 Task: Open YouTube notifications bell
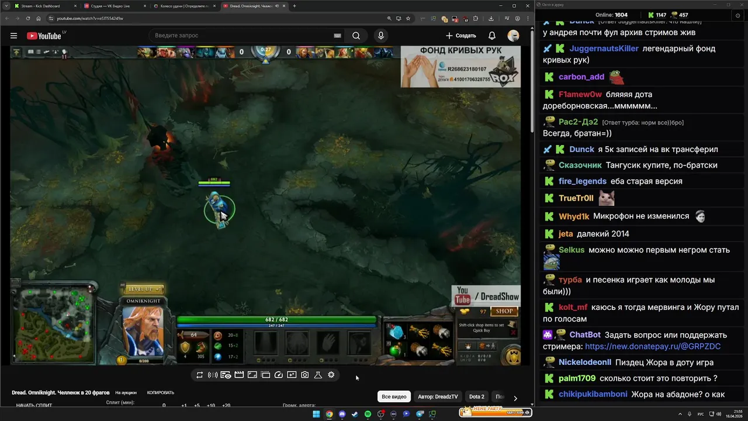point(492,36)
